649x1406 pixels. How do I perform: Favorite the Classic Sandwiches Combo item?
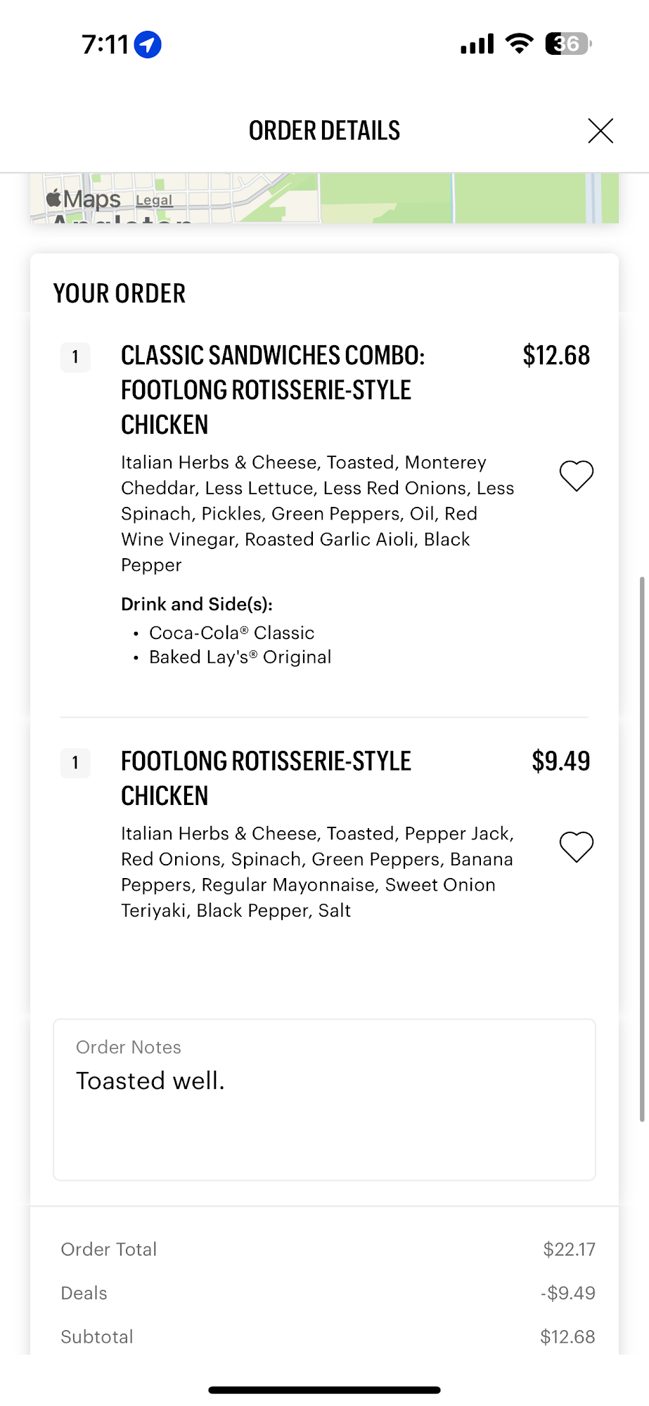pyautogui.click(x=576, y=476)
